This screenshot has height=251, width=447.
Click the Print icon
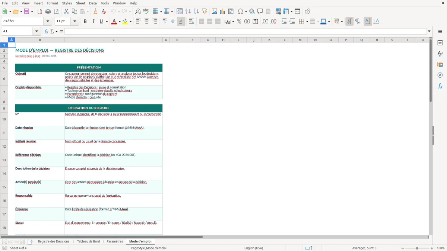point(48,12)
